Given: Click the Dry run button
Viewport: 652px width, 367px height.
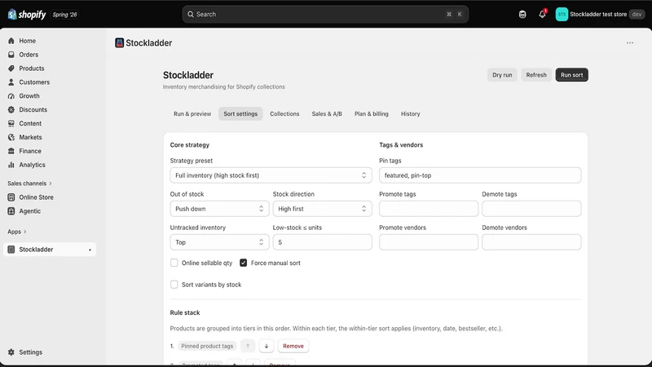Looking at the screenshot, I should point(502,75).
